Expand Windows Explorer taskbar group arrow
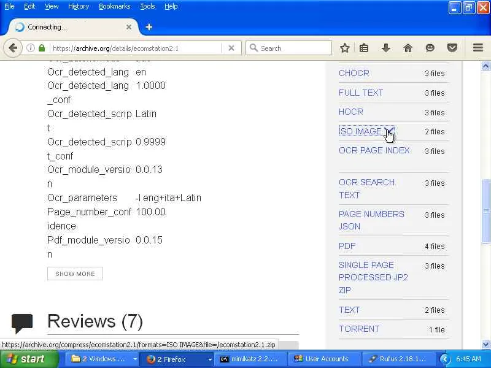 (135, 359)
